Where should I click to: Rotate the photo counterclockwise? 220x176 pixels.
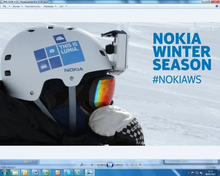[x=127, y=164]
